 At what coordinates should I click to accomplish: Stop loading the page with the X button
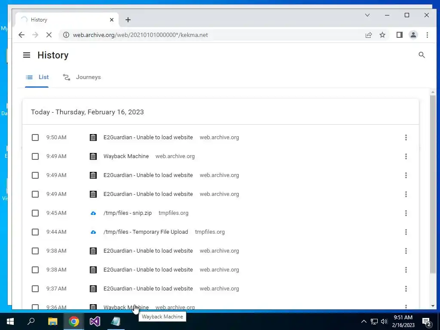(49, 35)
